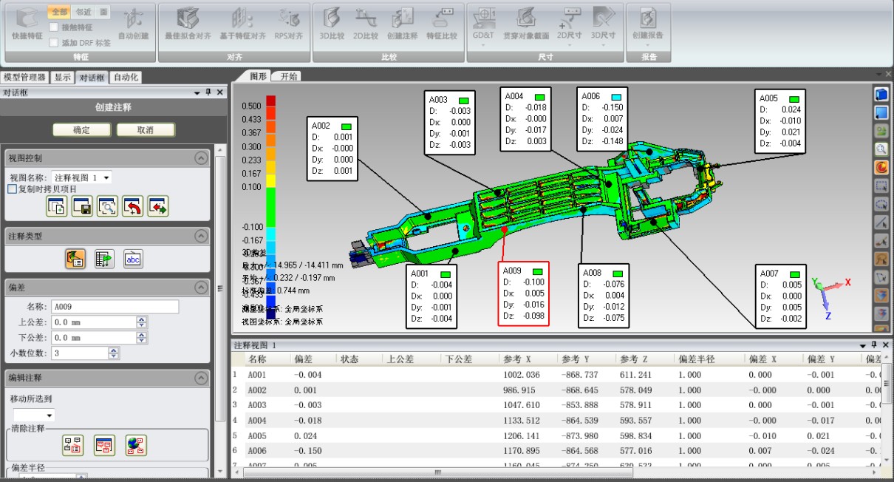
Task: Enable the 复制时拷贝项目 checkbox
Action: click(x=12, y=189)
